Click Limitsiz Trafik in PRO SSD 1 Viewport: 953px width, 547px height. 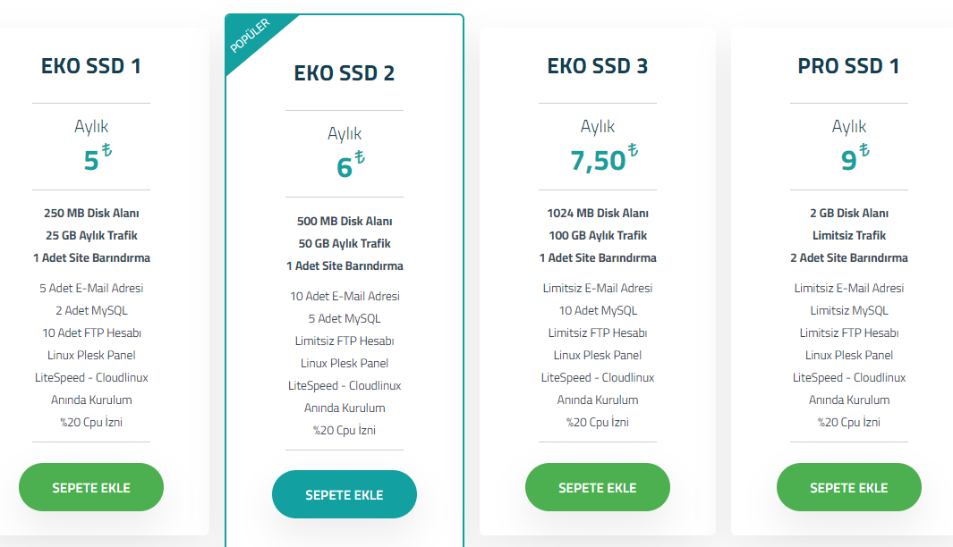pyautogui.click(x=848, y=236)
